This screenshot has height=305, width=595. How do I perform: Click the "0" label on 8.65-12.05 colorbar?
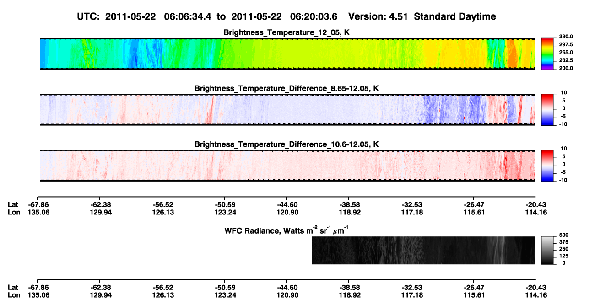coord(564,108)
